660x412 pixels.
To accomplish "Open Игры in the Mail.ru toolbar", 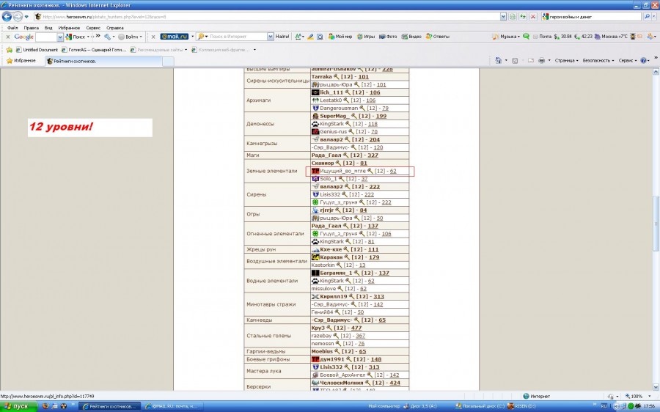I will click(366, 37).
